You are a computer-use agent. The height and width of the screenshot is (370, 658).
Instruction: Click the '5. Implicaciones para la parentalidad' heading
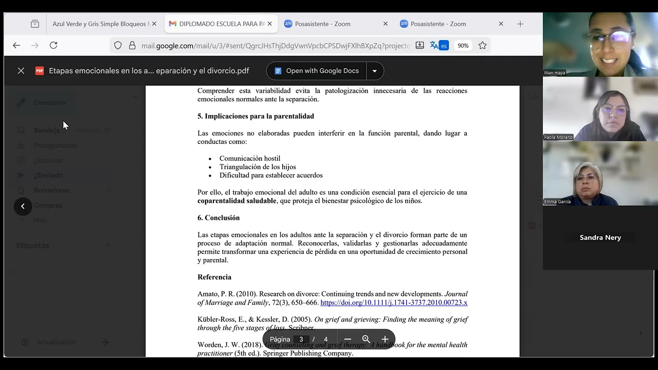[255, 116]
